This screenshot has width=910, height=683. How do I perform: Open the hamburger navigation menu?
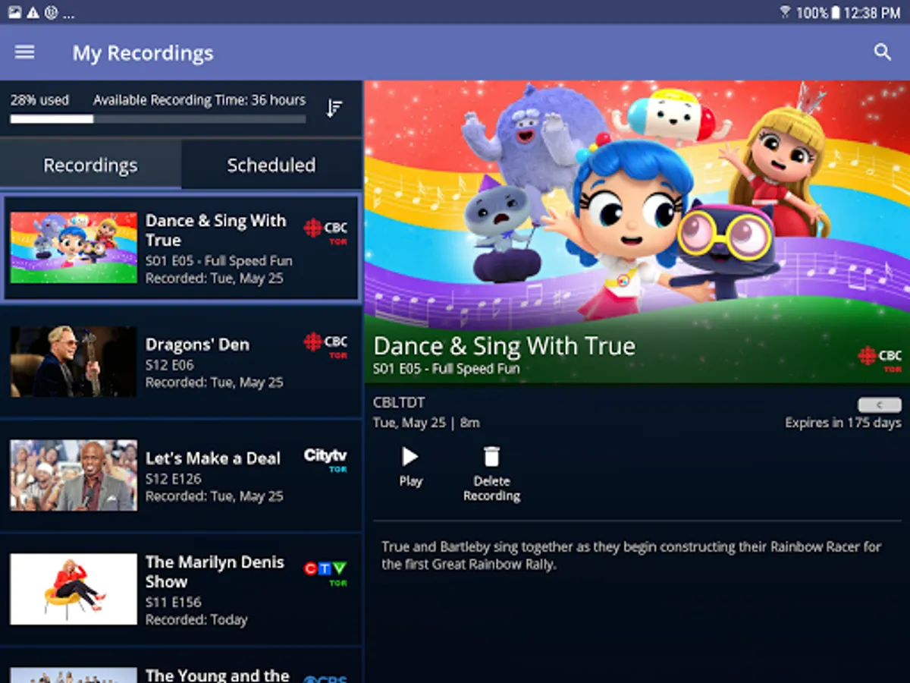25,52
